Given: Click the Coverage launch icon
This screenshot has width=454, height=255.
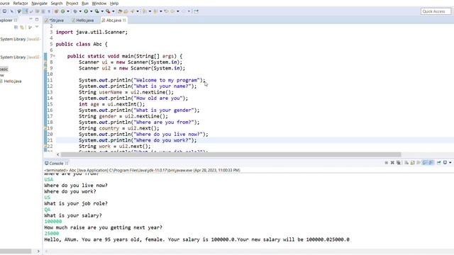Looking at the screenshot, I should 96,11.
